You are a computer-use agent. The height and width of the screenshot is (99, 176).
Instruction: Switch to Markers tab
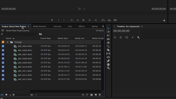95,26
